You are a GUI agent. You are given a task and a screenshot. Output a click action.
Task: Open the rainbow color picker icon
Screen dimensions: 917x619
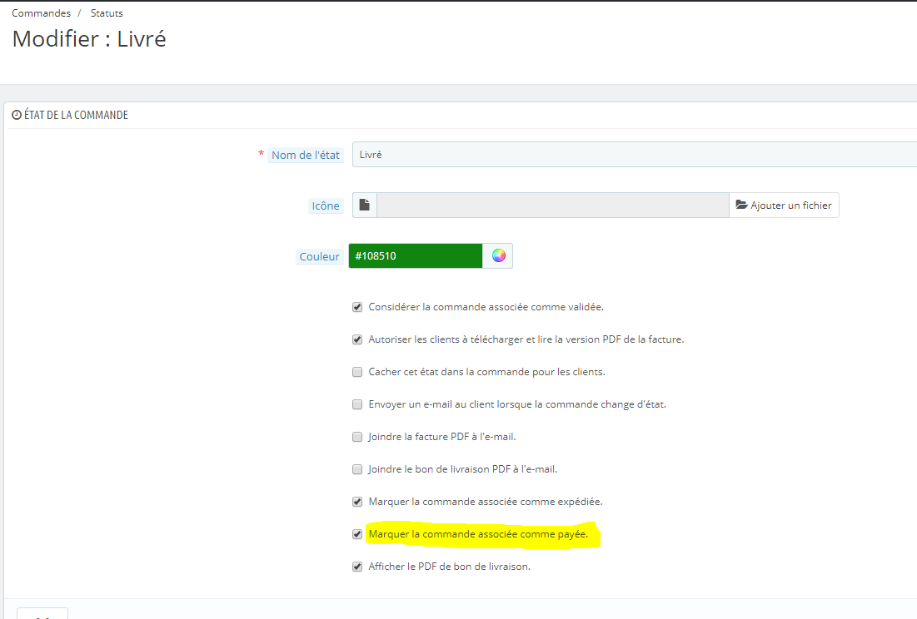(x=498, y=255)
